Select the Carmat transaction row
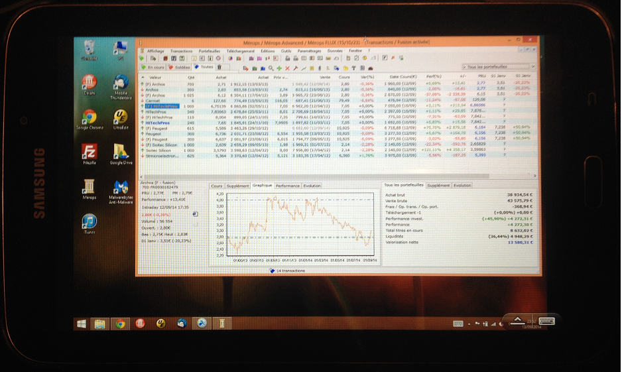This screenshot has width=622, height=372. click(337, 101)
